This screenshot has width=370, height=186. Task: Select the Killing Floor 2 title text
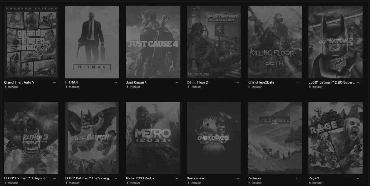coord(197,82)
